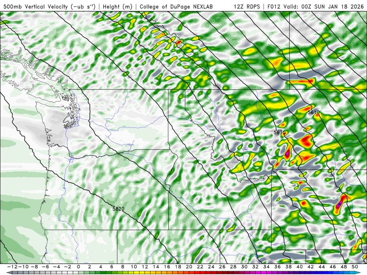Click the 10 value on the color scale
The height and width of the screenshot is (275, 367).
pos(133,267)
